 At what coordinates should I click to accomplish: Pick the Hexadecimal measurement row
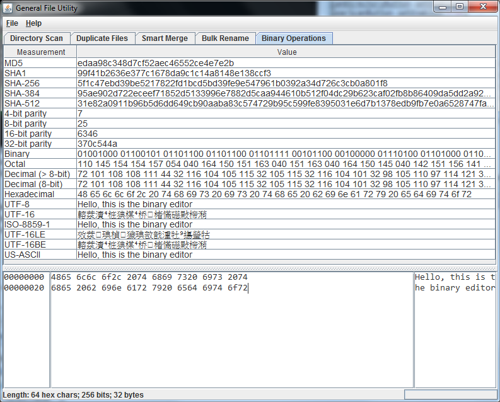[39, 194]
